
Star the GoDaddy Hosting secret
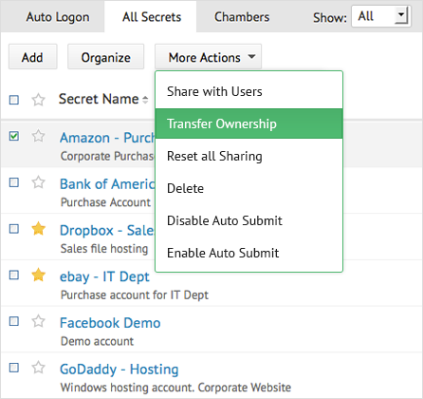click(x=38, y=368)
